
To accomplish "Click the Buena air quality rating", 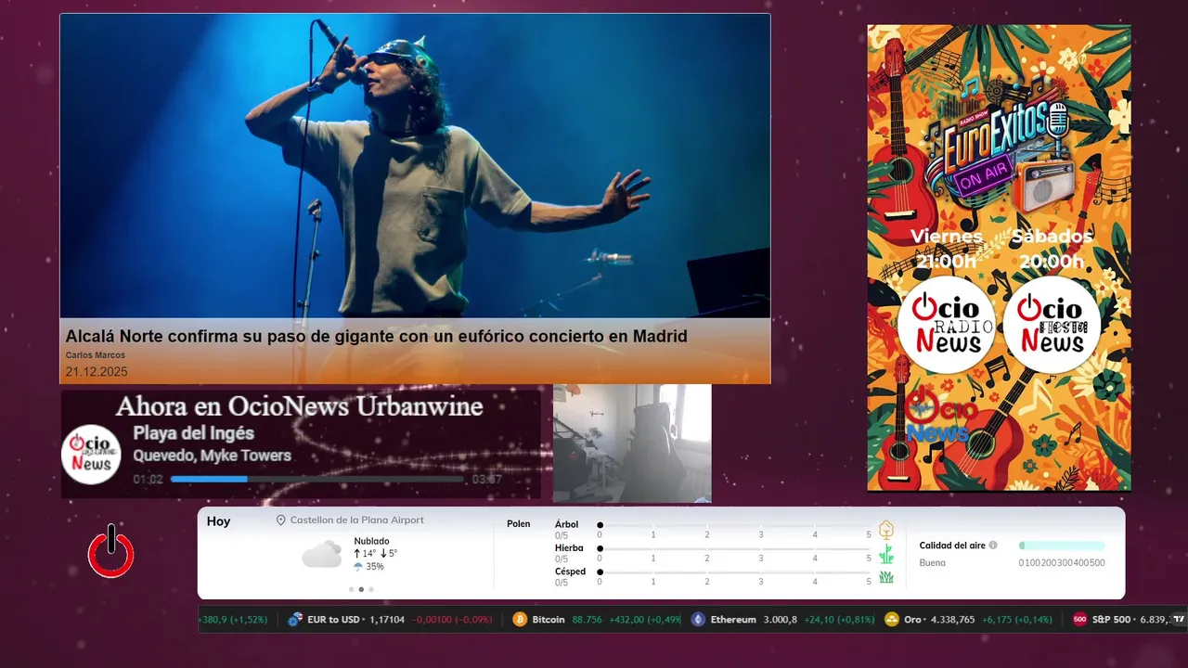I will [x=933, y=563].
